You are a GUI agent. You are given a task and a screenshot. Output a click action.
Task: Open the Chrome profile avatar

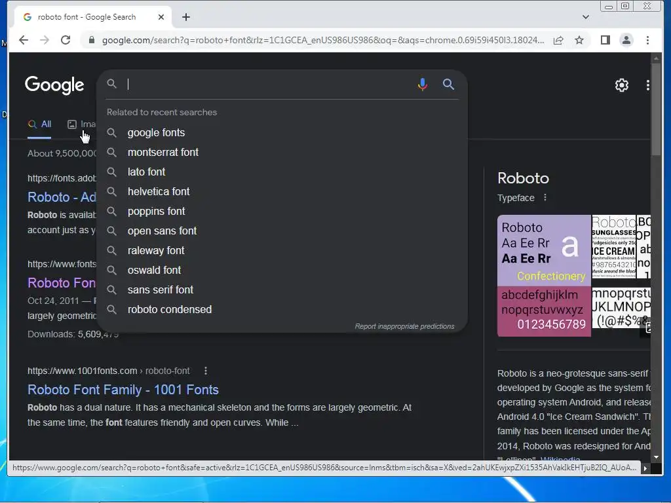(x=626, y=40)
